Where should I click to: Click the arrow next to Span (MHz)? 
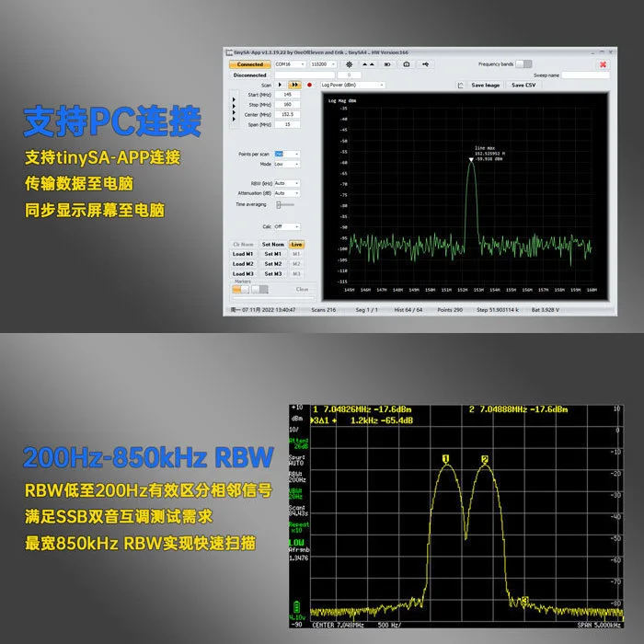pyautogui.click(x=234, y=119)
